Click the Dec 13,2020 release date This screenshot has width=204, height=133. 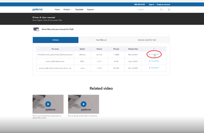tap(133, 68)
